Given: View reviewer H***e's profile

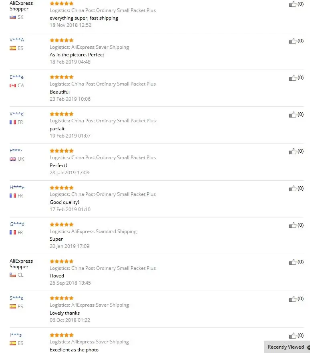Looking at the screenshot, I should (17, 187).
